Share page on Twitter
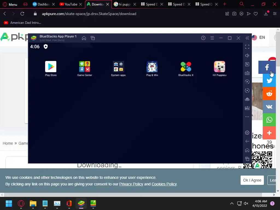This screenshot has width=280, height=210. pos(269,81)
